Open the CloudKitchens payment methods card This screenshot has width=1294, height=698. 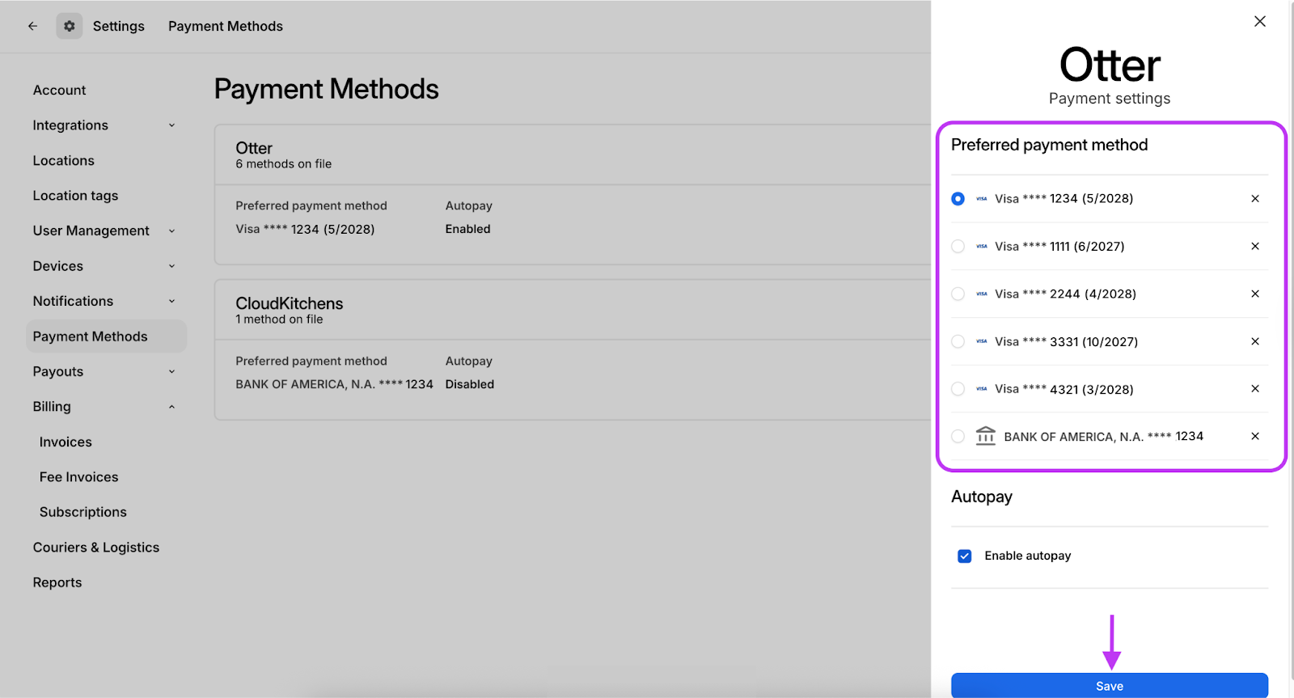tap(573, 349)
